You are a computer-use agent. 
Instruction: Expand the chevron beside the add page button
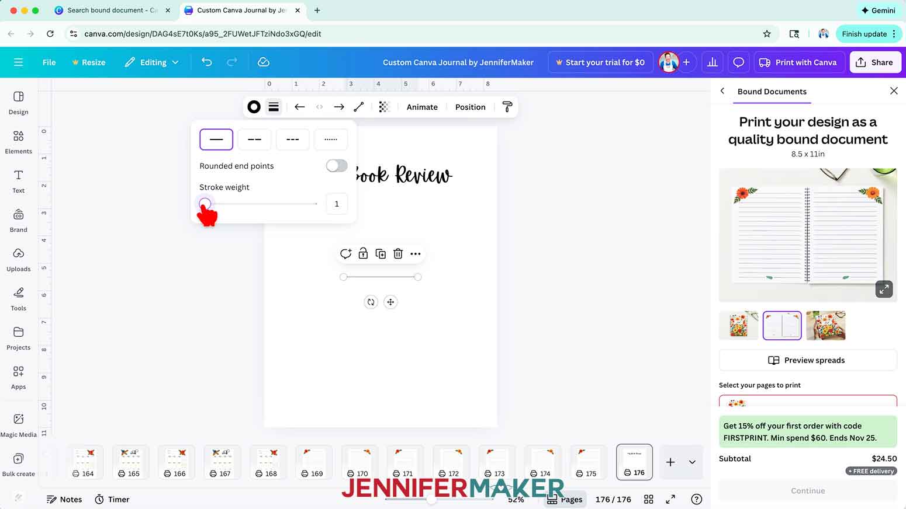point(692,462)
